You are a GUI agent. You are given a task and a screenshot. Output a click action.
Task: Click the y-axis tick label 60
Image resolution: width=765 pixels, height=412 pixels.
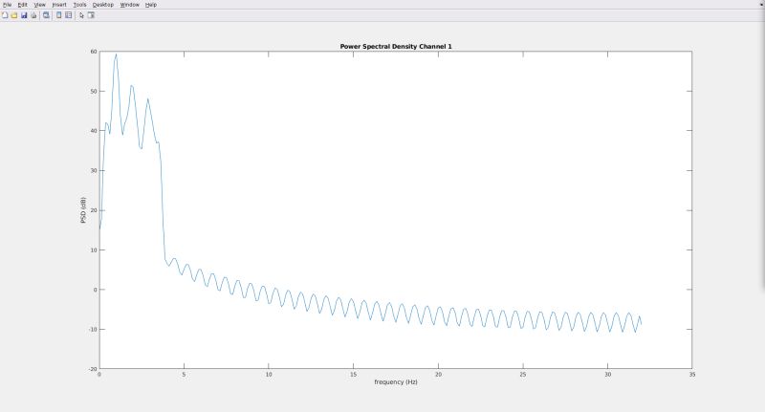pyautogui.click(x=94, y=52)
